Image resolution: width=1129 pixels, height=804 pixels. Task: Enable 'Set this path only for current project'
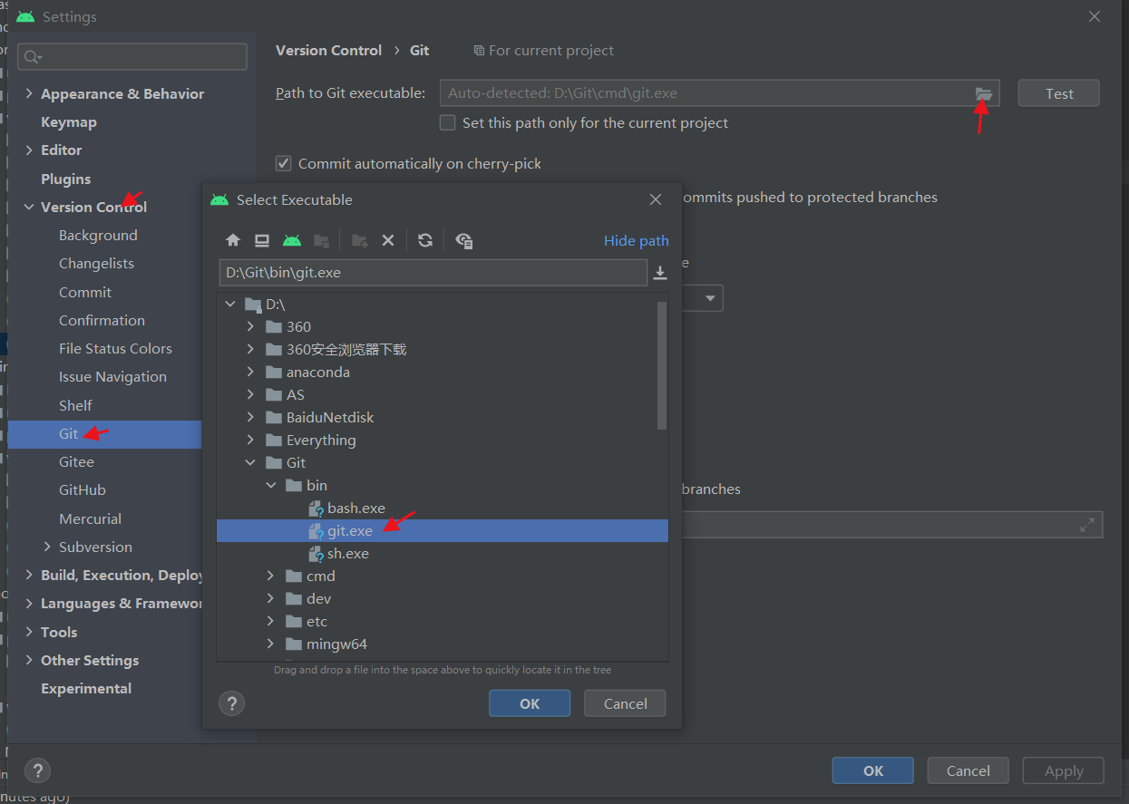[x=447, y=122]
